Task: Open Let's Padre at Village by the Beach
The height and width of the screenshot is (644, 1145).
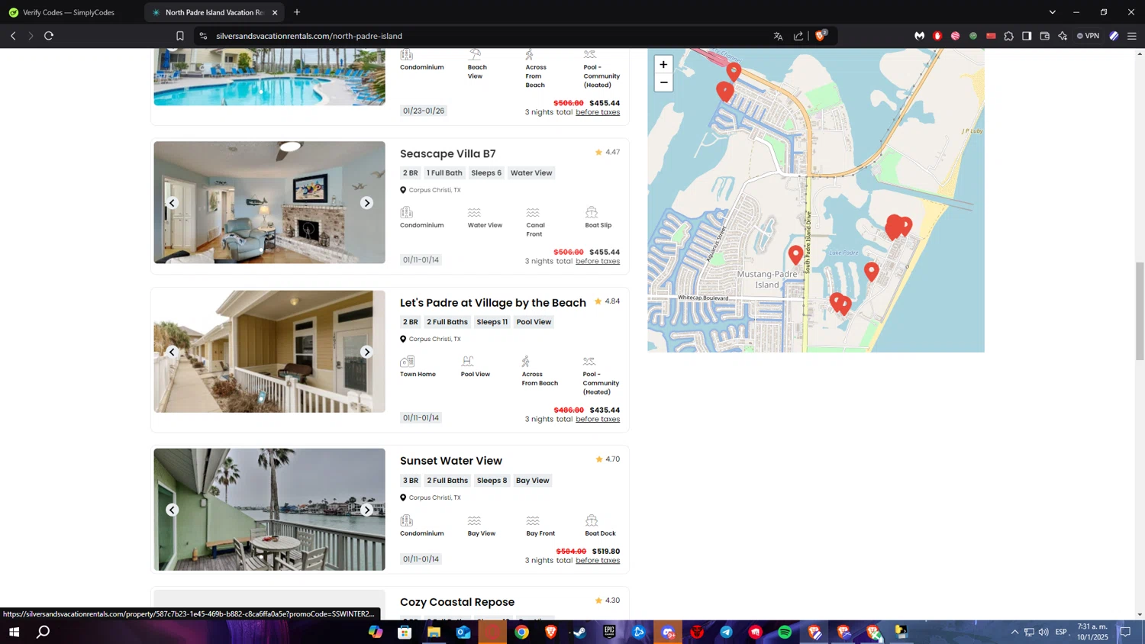Action: click(493, 303)
